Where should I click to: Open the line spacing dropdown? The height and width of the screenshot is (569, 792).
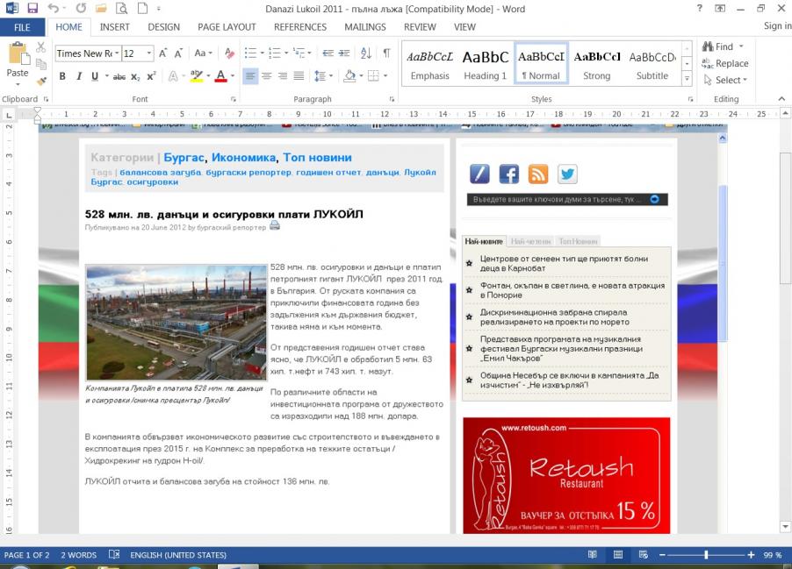tap(324, 76)
